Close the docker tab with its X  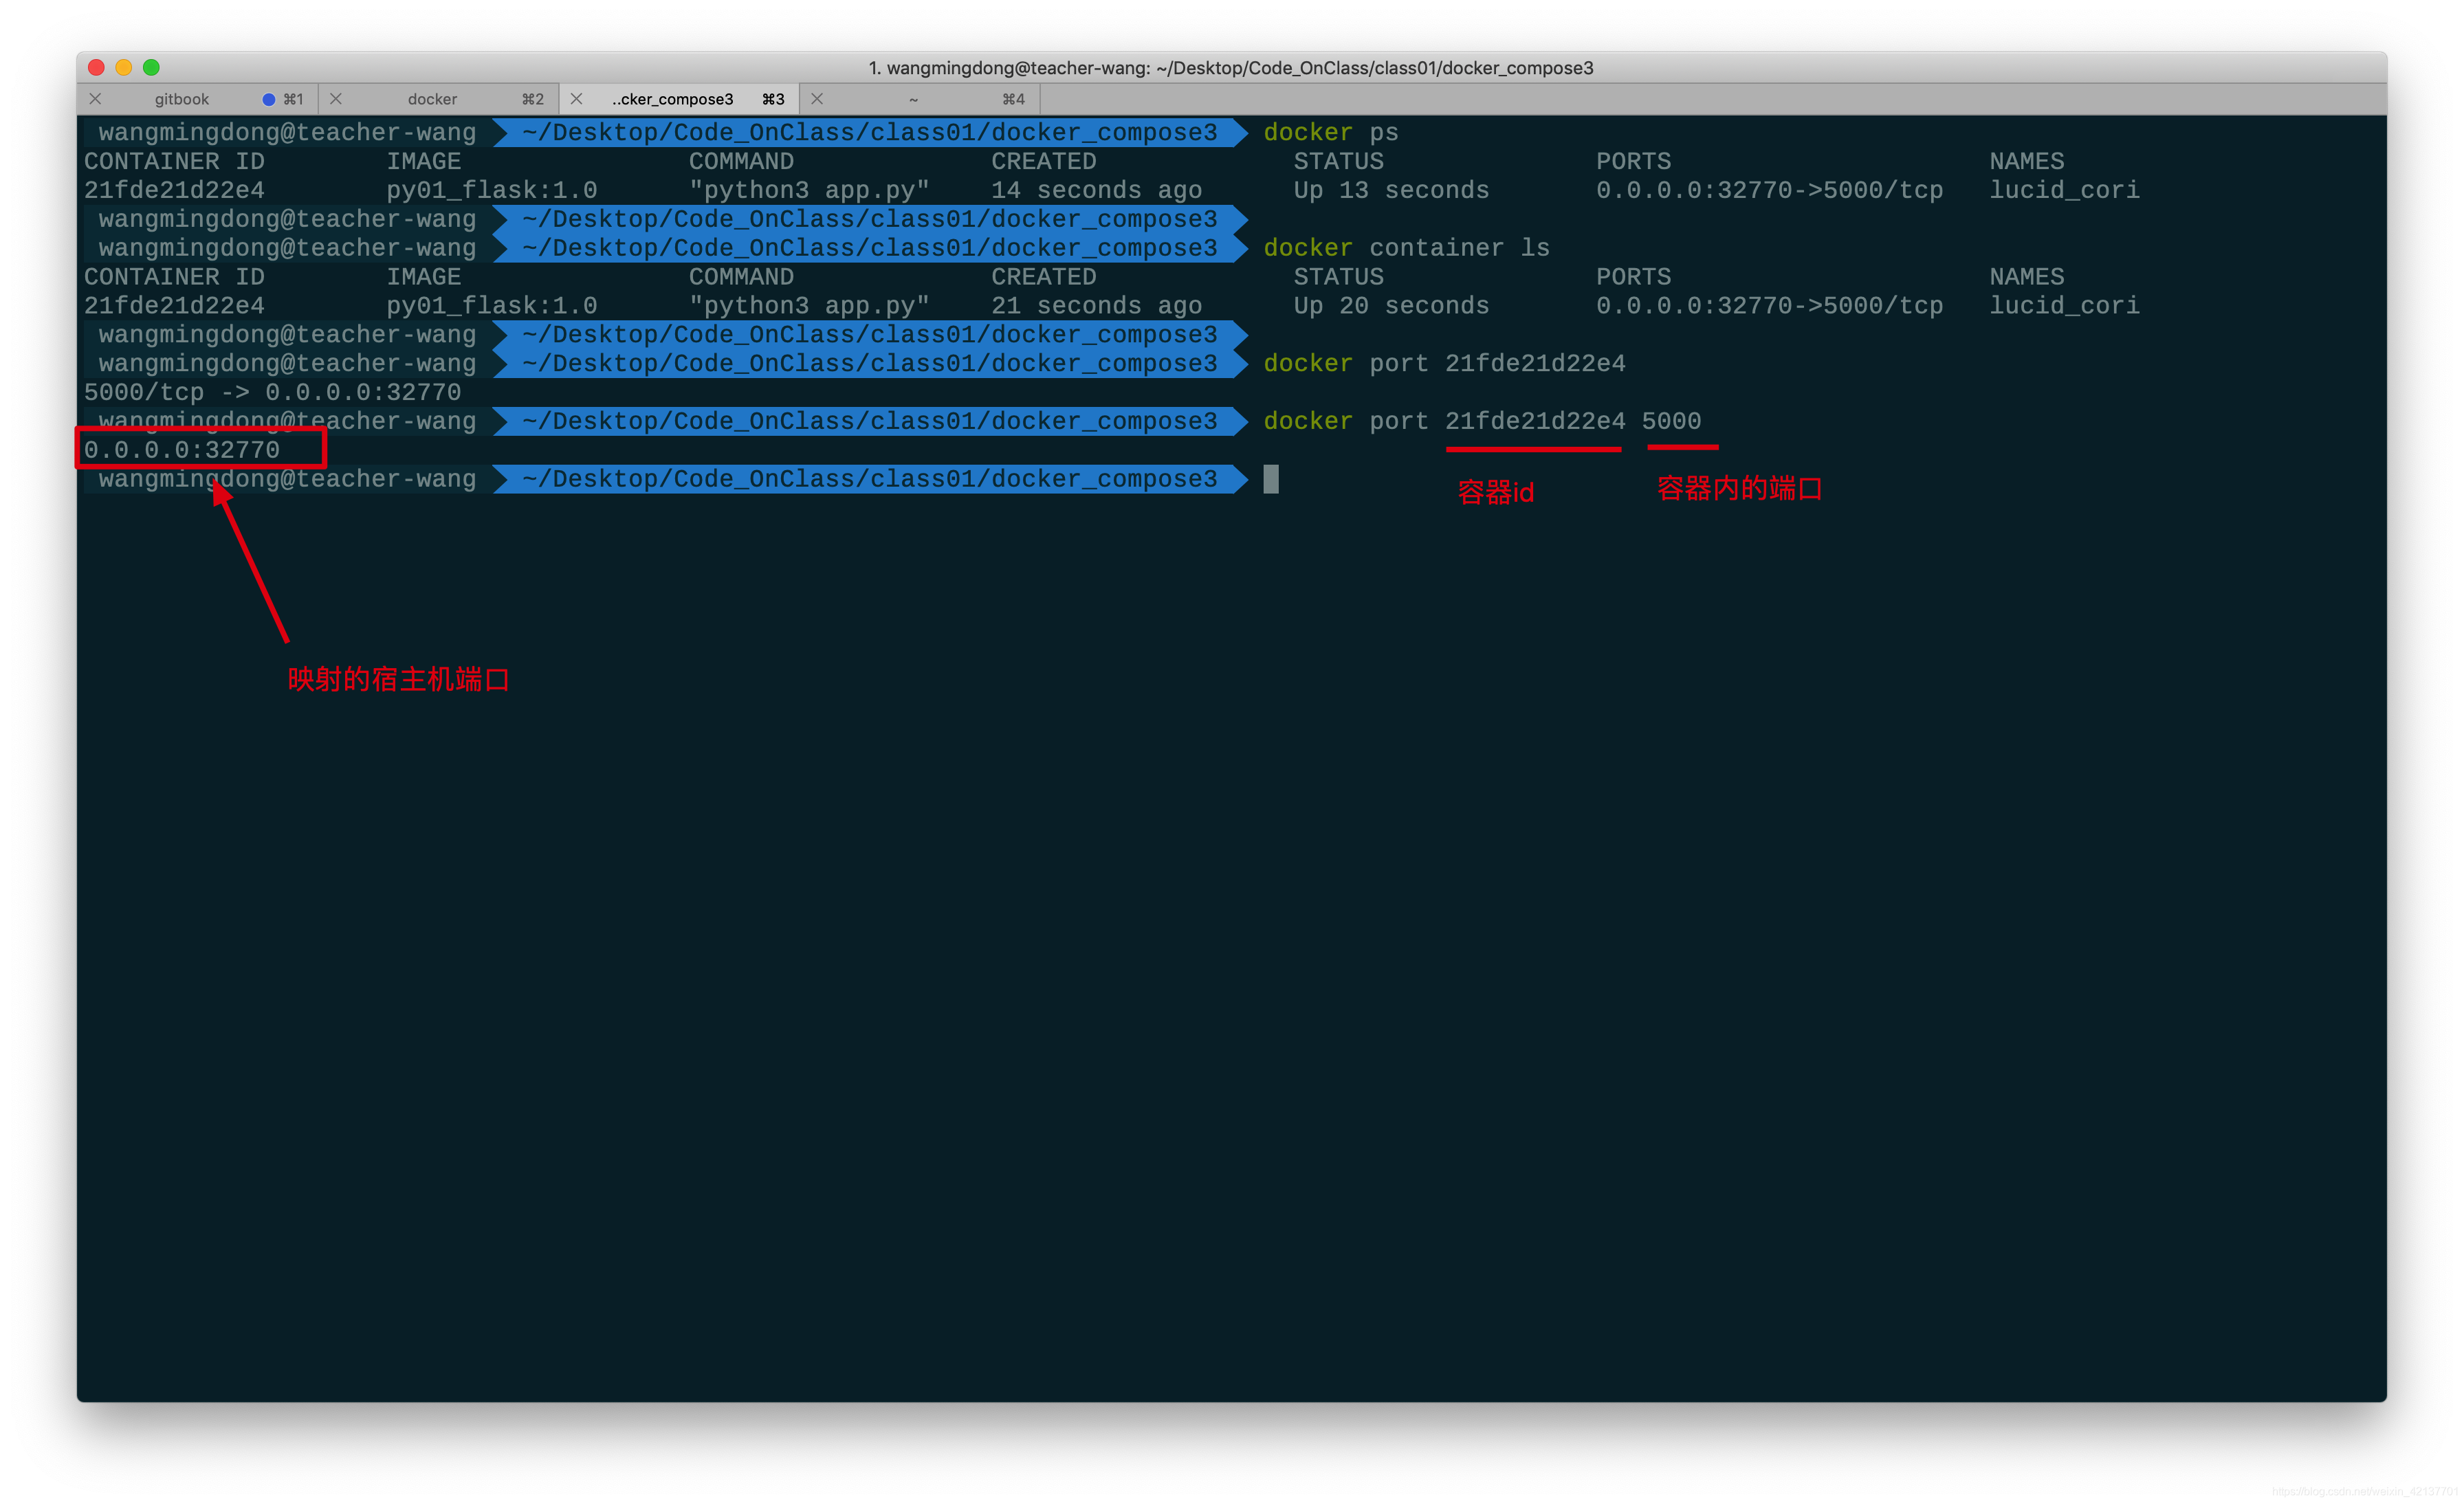point(336,98)
